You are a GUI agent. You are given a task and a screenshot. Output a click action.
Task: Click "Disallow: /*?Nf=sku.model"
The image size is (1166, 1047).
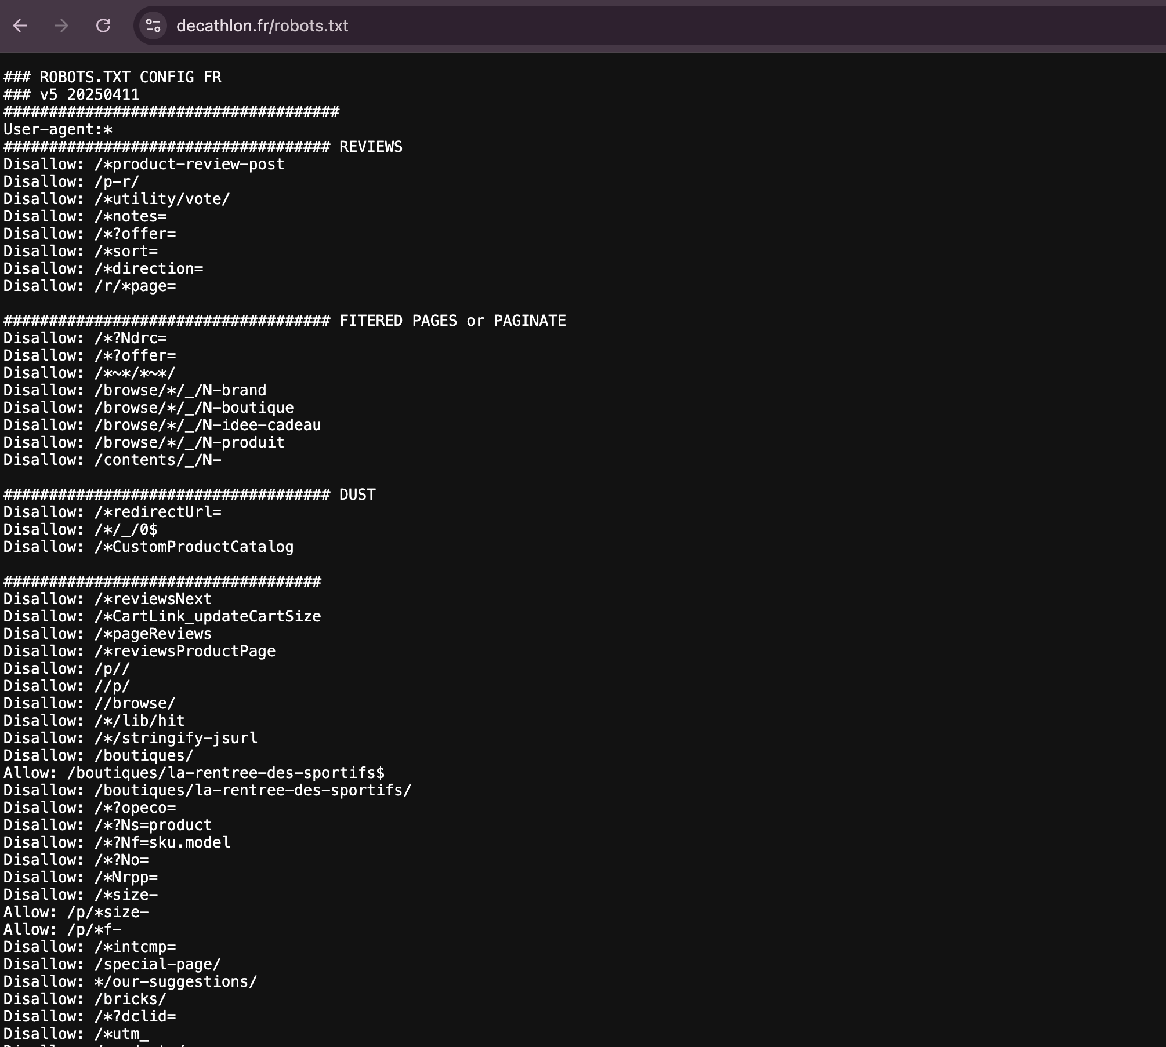coord(117,842)
